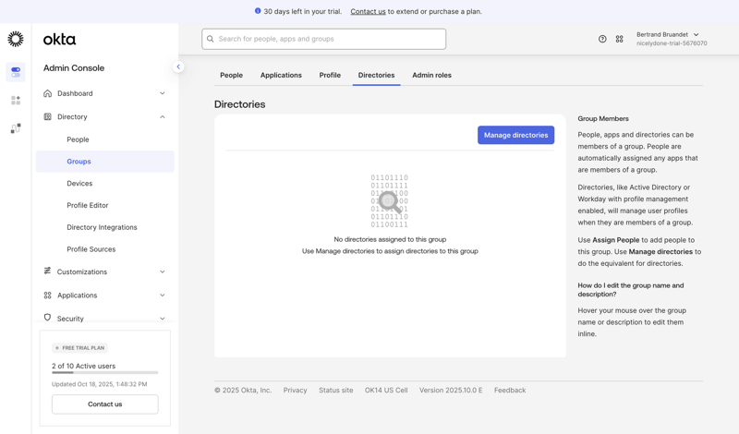Switch to the Profile tab
Screen dimensions: 739x434
click(330, 76)
